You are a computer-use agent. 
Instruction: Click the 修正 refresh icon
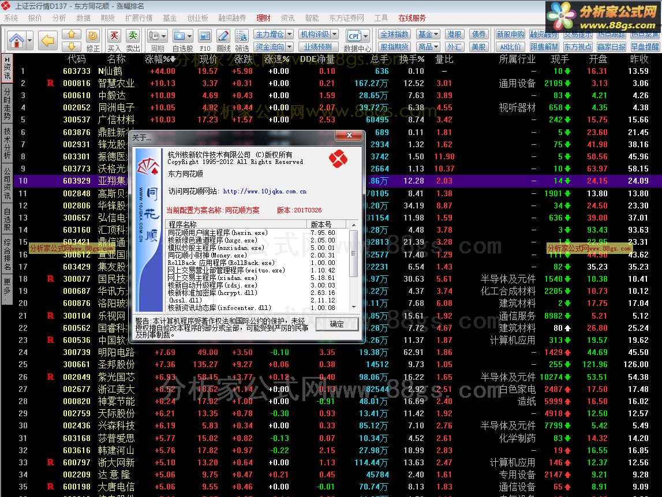[x=92, y=36]
